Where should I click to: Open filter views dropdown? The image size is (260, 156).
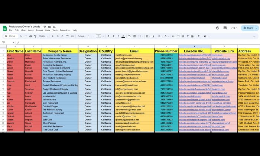click(193, 36)
